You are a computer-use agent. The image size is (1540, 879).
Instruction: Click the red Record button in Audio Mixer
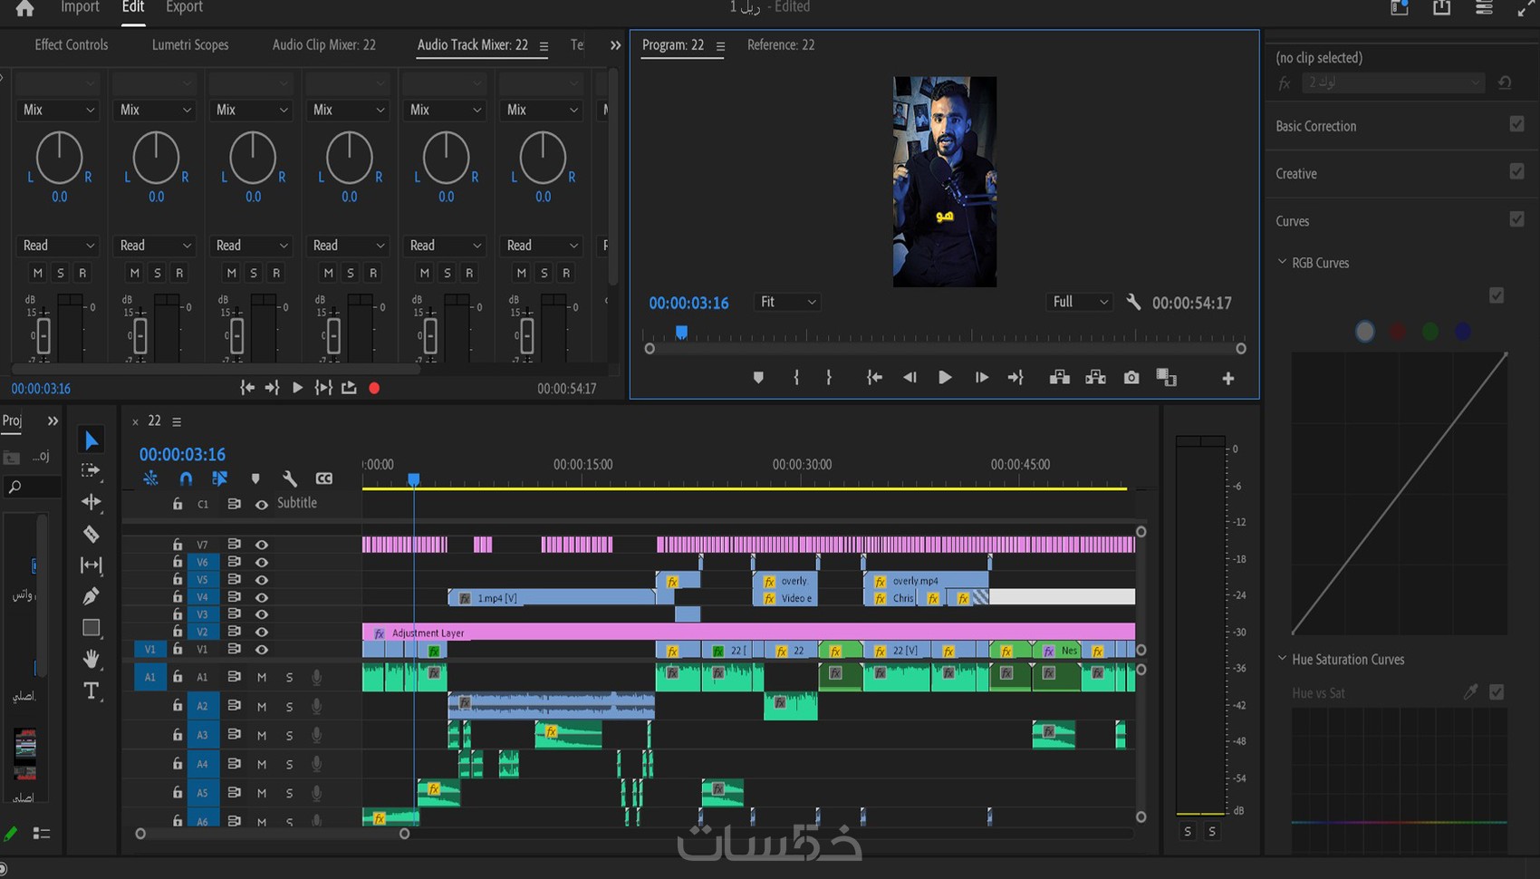(x=374, y=388)
